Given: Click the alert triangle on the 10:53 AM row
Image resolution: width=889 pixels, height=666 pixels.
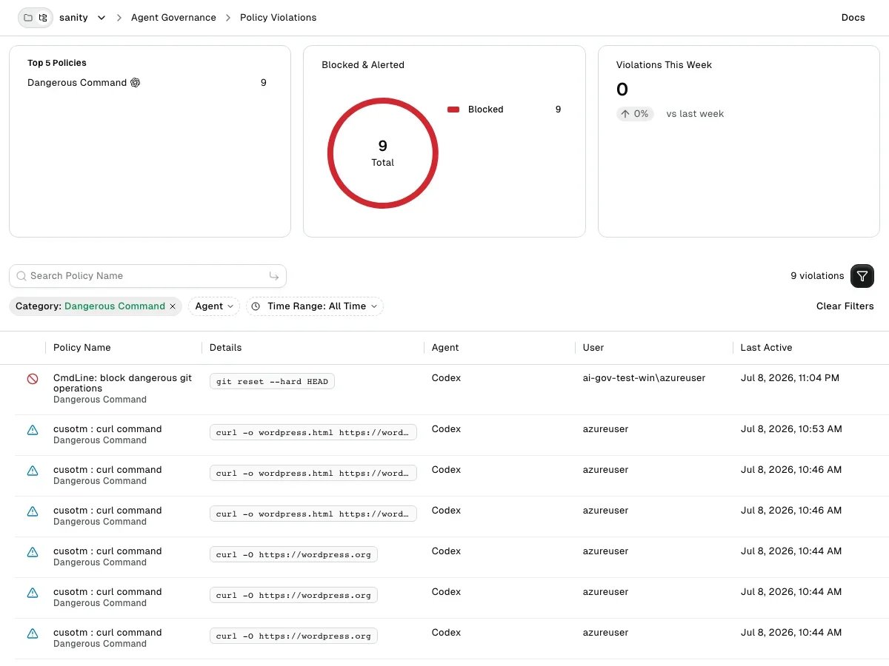Looking at the screenshot, I should 33,429.
